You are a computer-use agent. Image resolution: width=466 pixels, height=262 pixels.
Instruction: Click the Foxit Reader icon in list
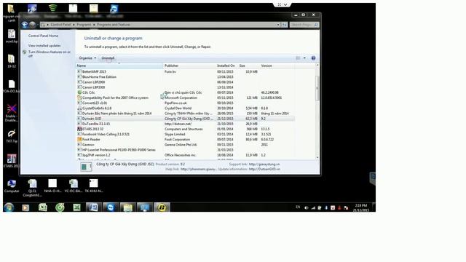click(79, 139)
